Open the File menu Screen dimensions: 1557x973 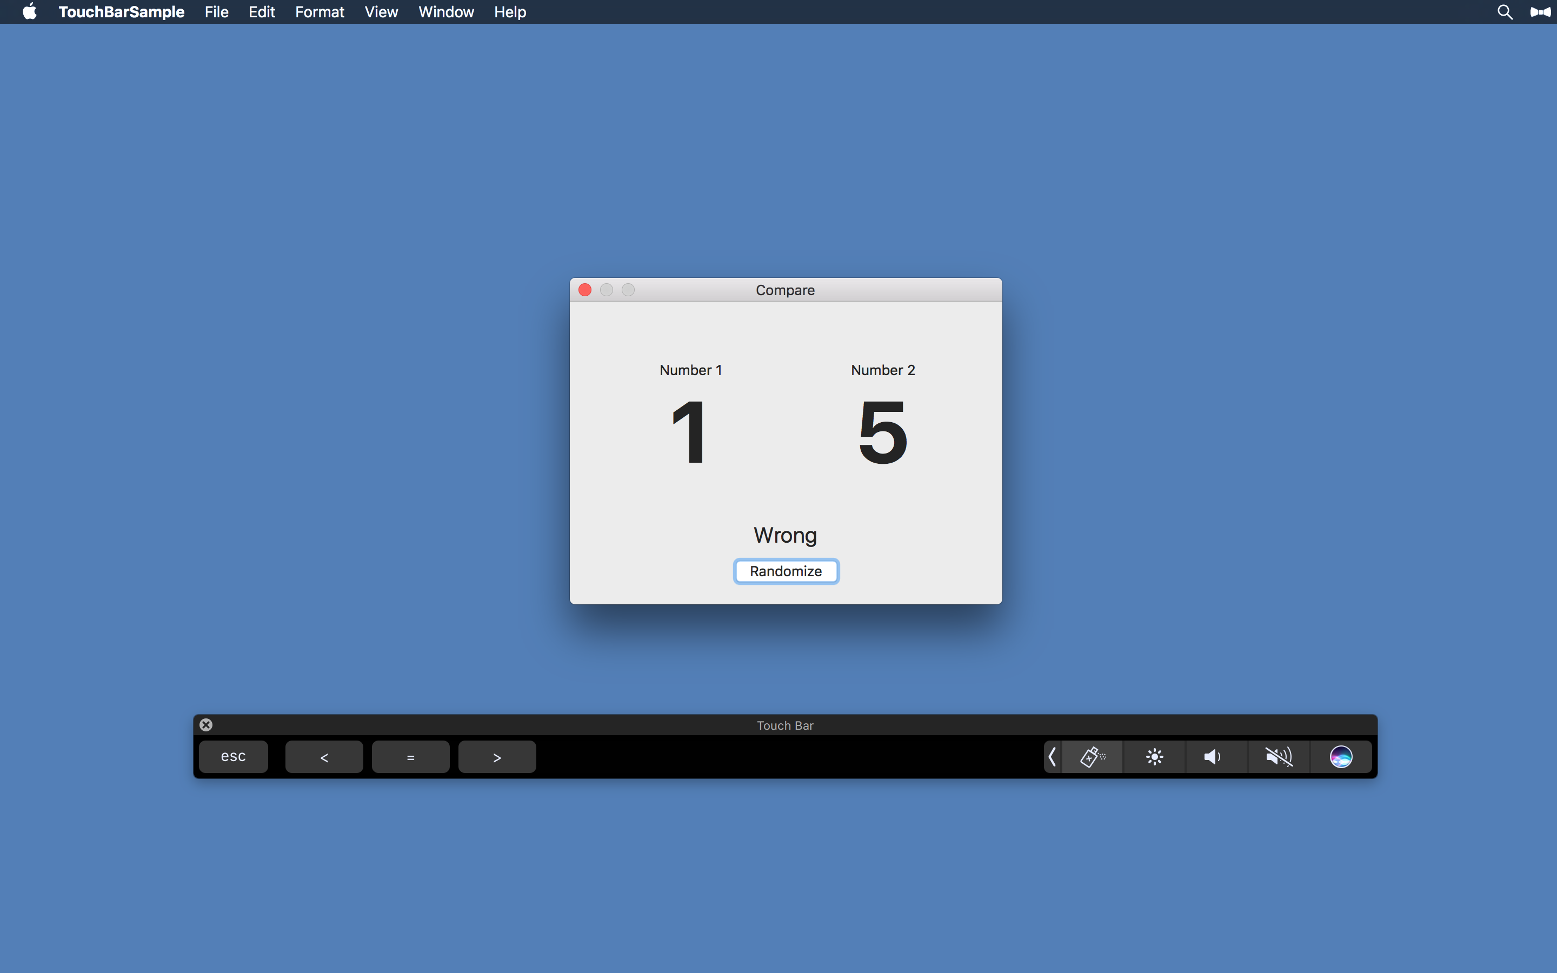(216, 12)
